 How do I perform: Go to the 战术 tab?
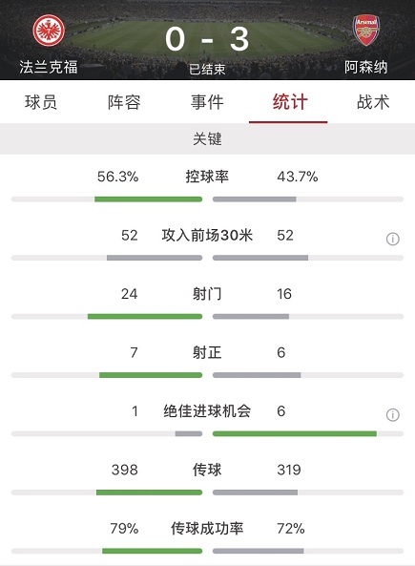tap(373, 102)
